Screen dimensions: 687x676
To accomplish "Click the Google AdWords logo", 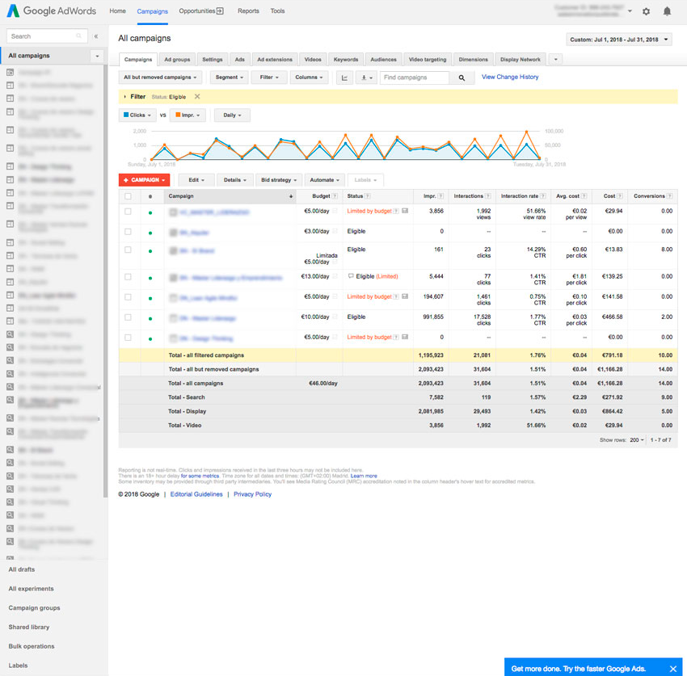I will 52,11.
